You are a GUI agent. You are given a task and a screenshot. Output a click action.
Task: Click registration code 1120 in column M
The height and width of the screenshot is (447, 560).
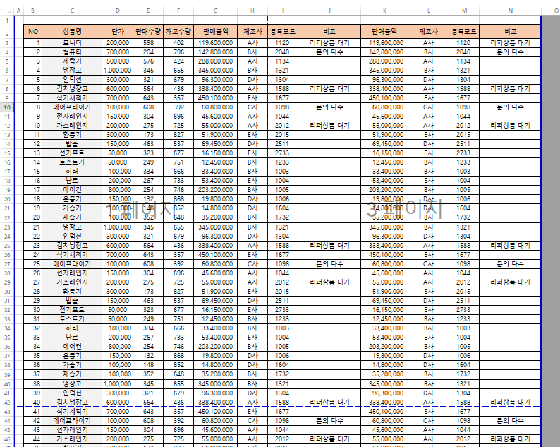464,43
